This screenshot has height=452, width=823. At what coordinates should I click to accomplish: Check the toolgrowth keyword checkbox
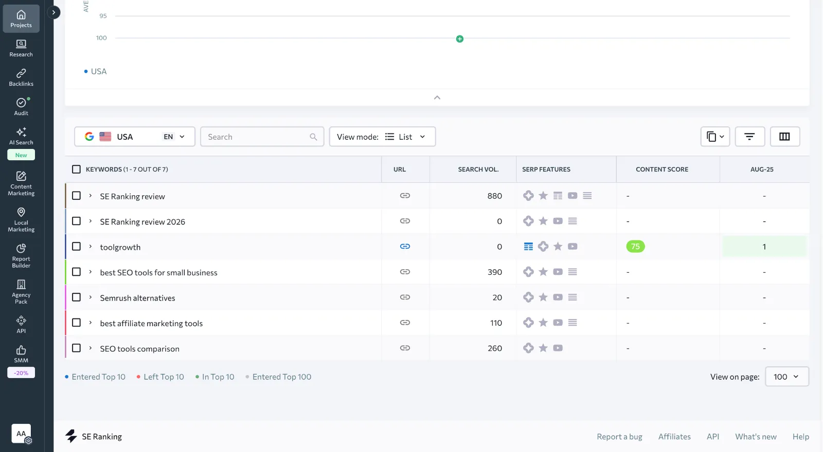[x=76, y=247]
